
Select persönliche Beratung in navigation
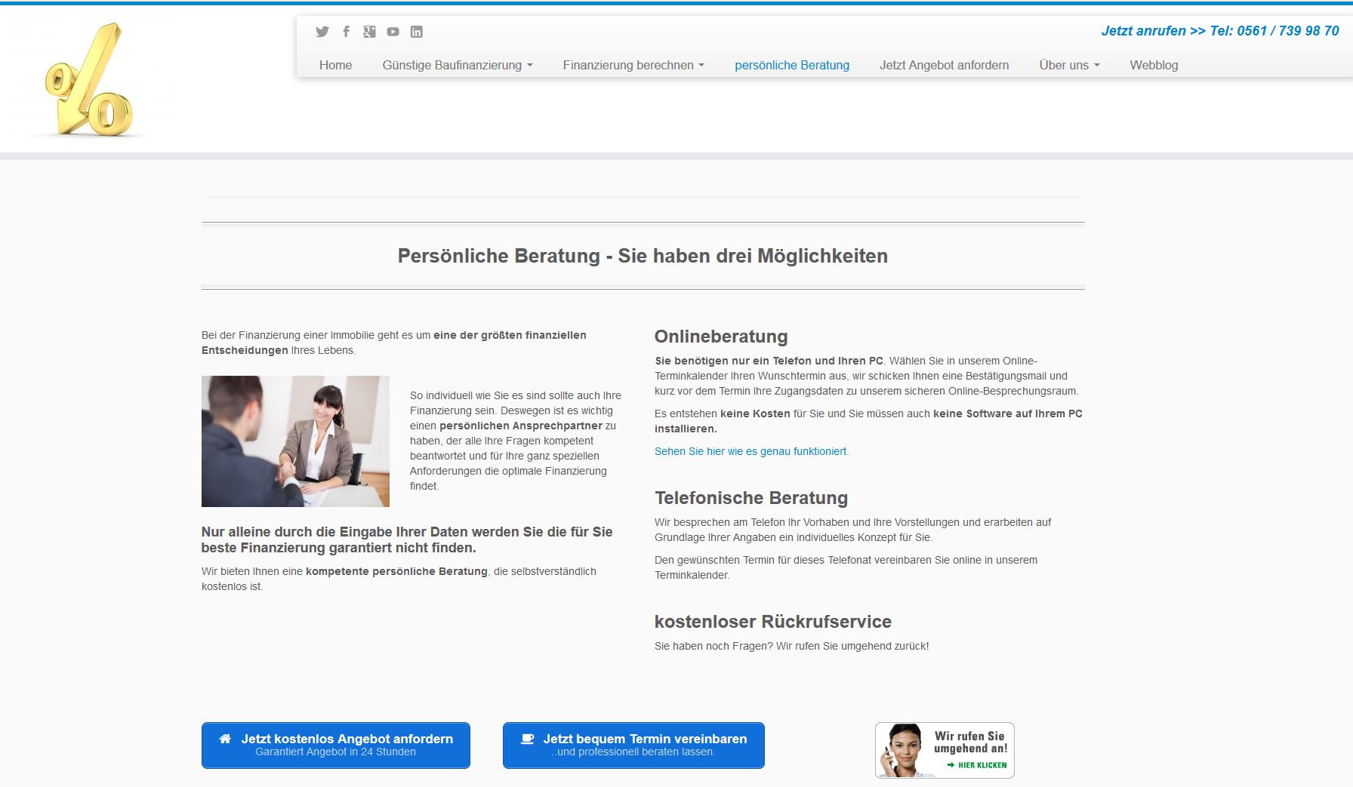tap(792, 65)
